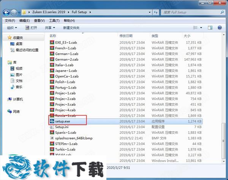Click the Projec~2.cab archive icon
The width and height of the screenshot is (228, 180).
point(52,99)
